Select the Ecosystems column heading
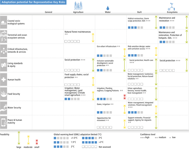The image size is (189, 151). click(172, 12)
